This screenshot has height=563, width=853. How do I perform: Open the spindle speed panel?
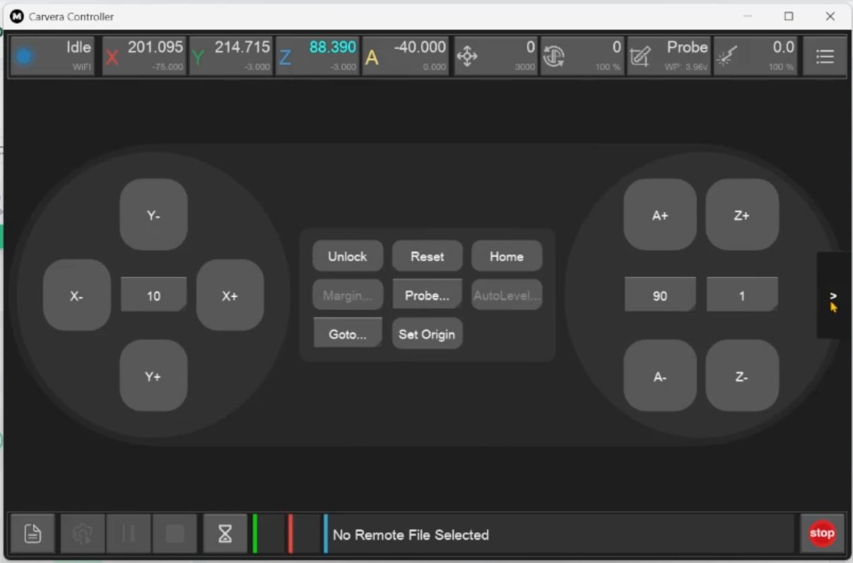click(x=582, y=56)
